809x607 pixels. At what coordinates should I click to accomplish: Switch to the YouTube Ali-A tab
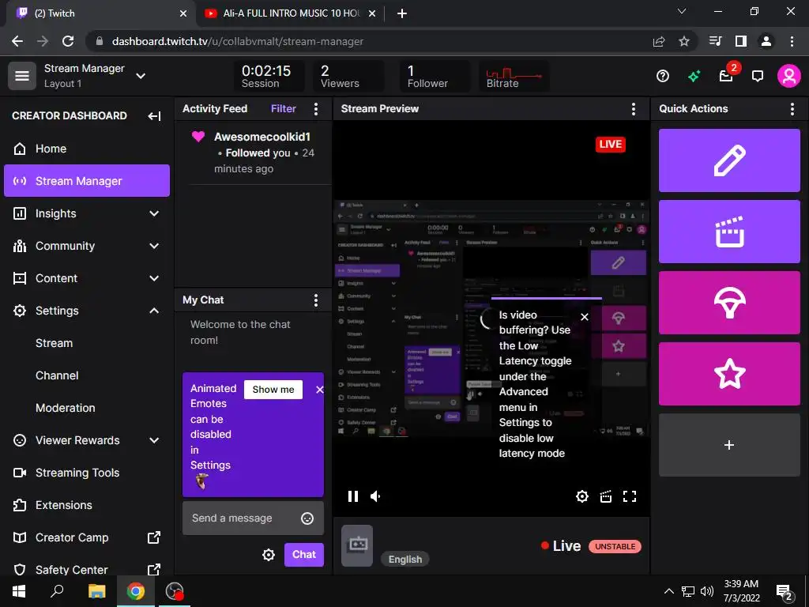coord(289,13)
